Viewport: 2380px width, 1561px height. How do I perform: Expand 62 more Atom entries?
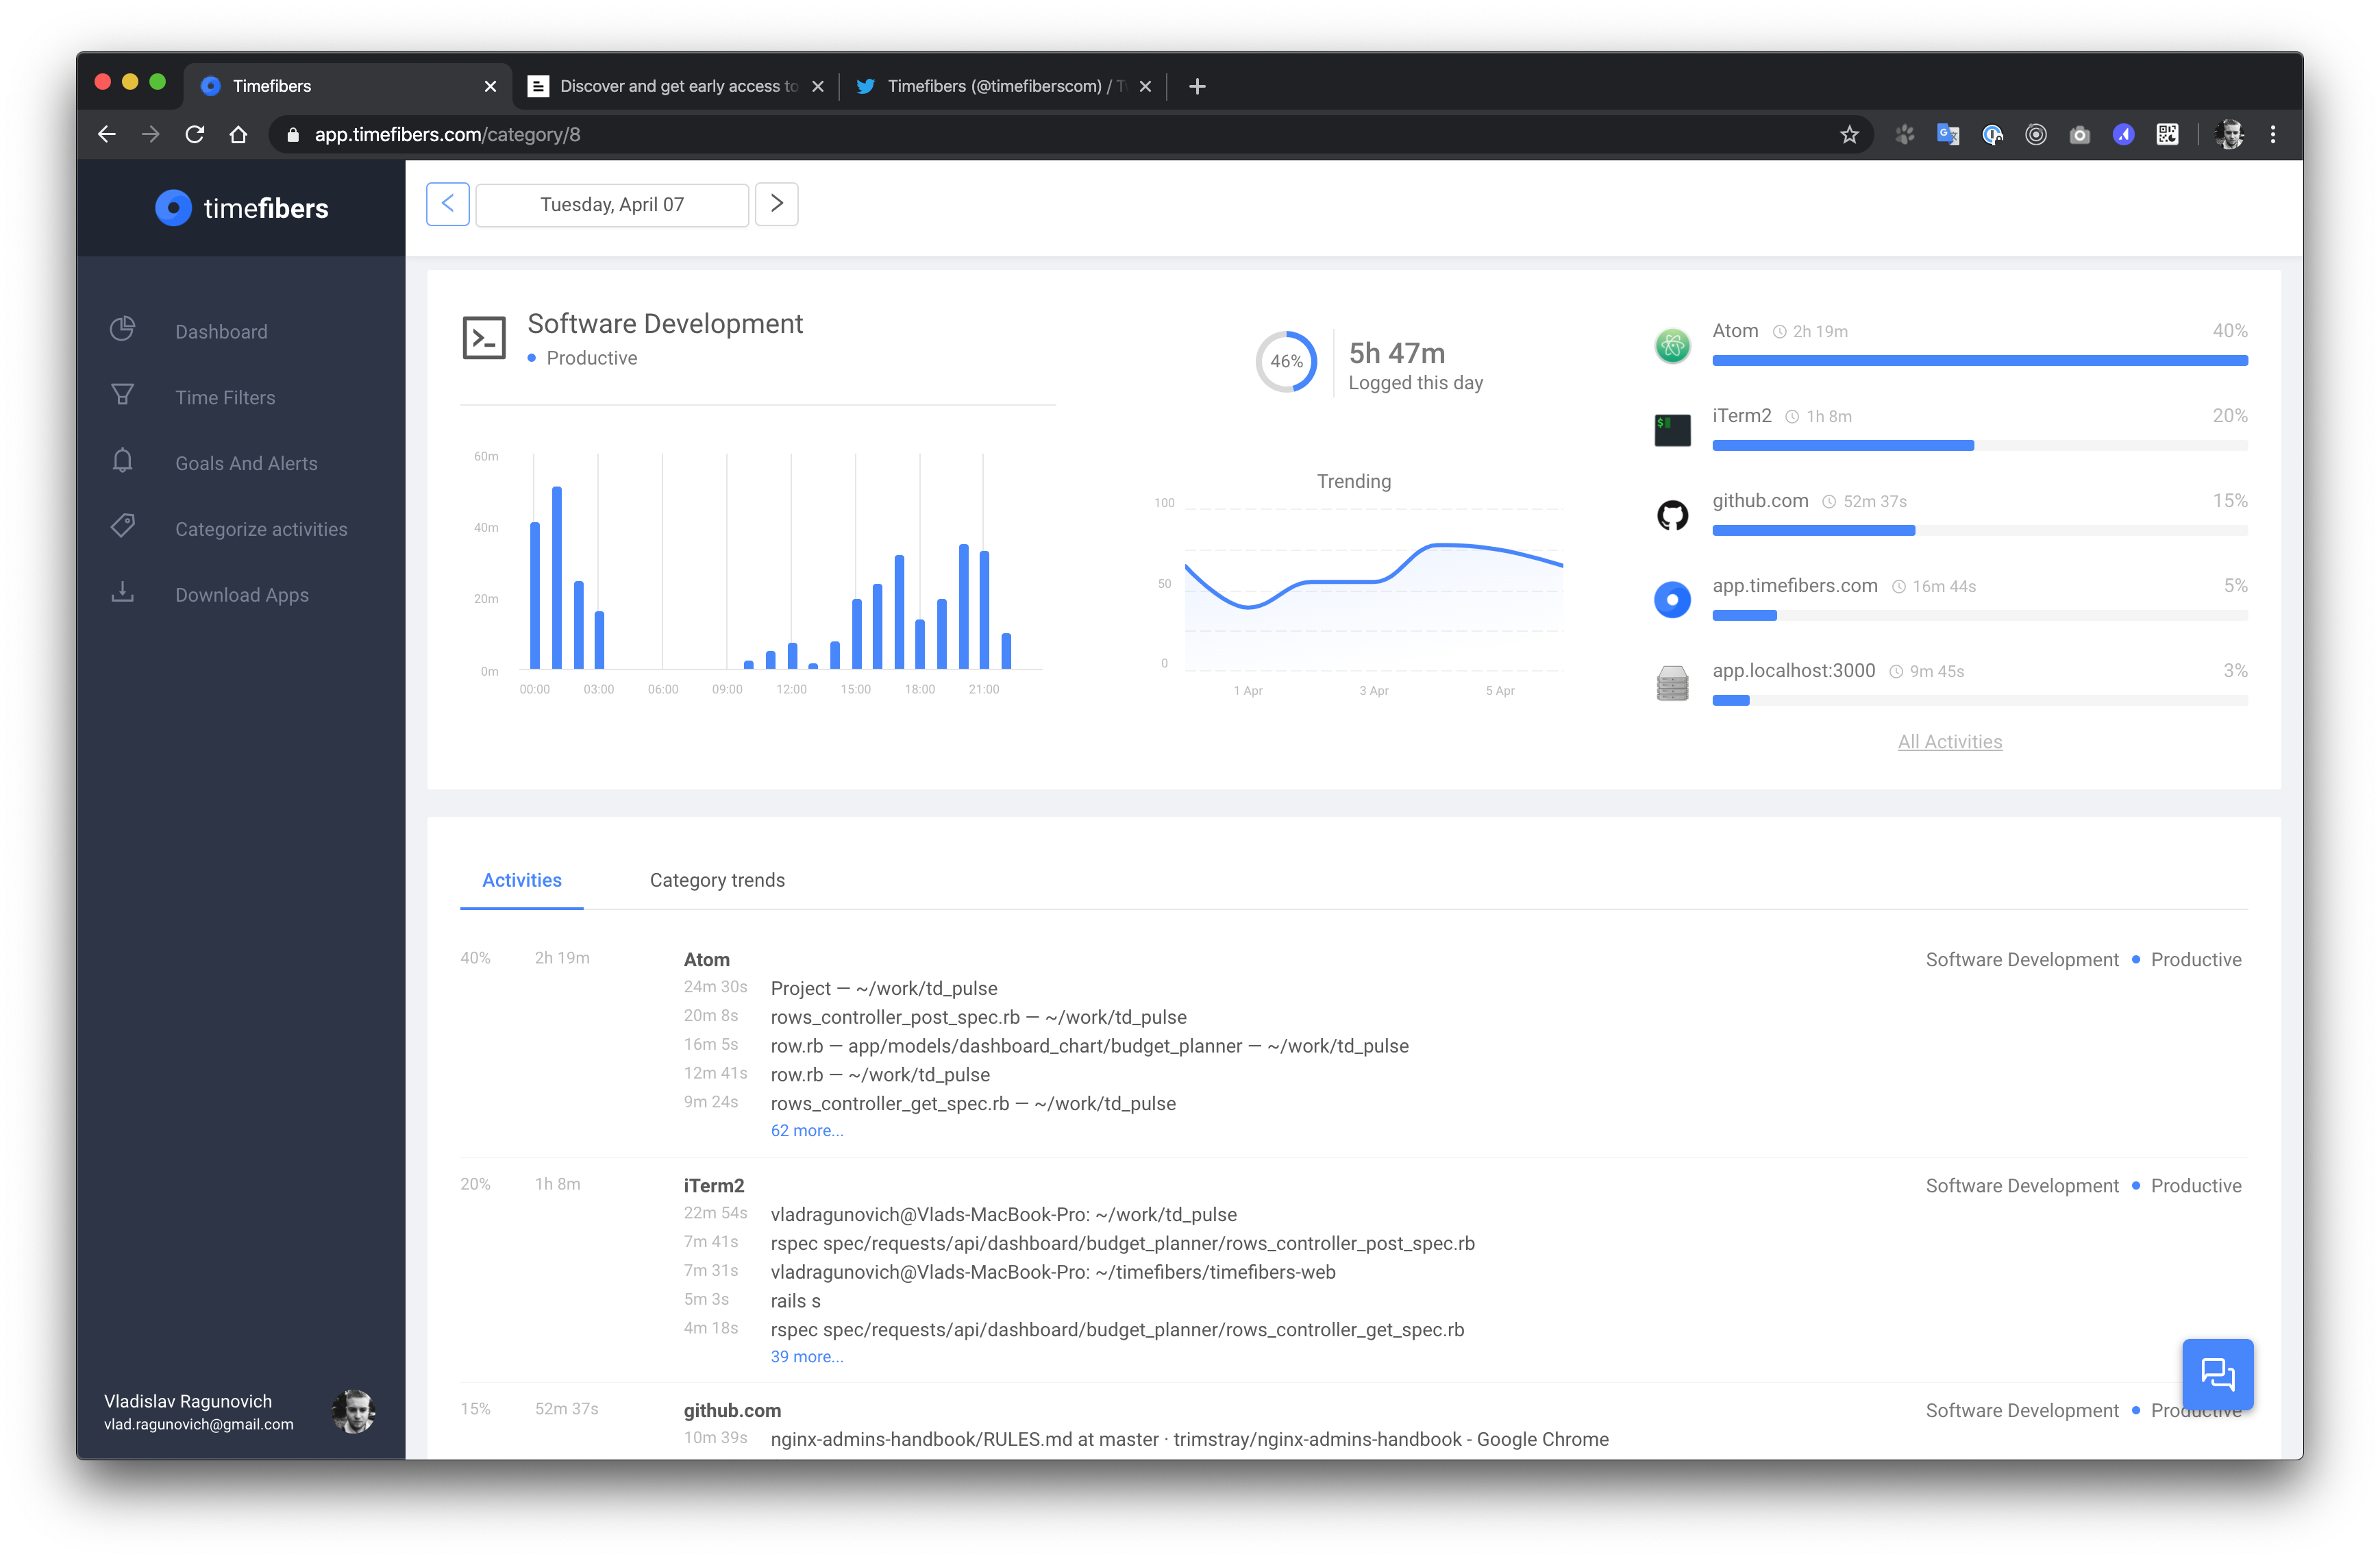click(x=806, y=1130)
